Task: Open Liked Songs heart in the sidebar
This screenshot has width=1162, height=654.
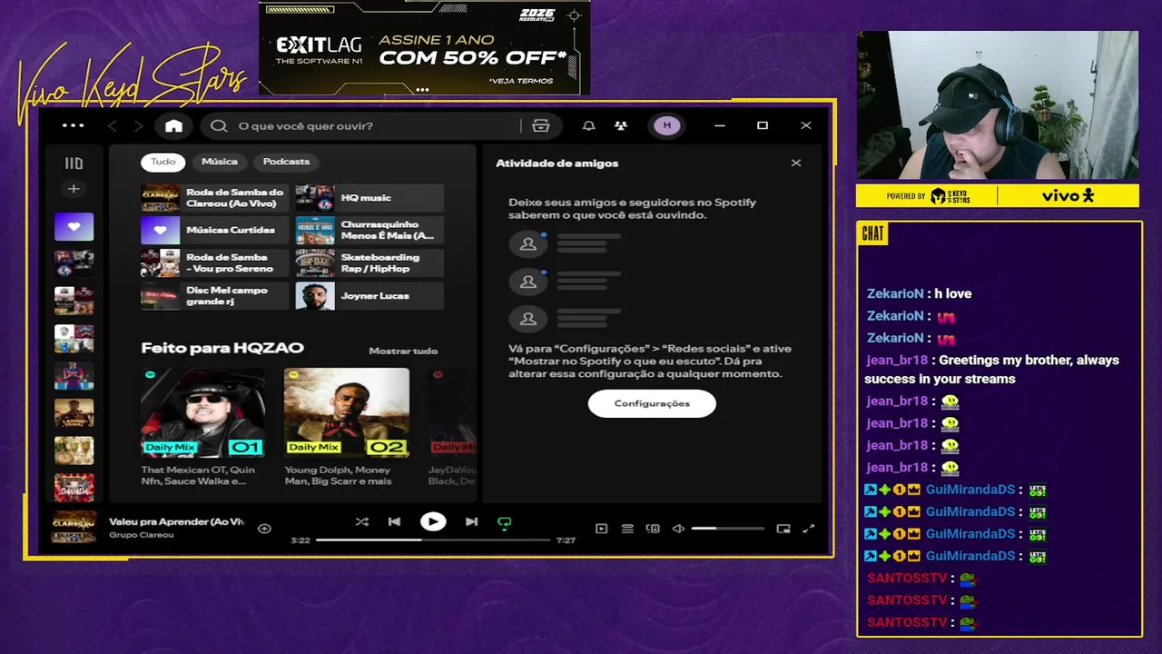Action: pos(74,226)
